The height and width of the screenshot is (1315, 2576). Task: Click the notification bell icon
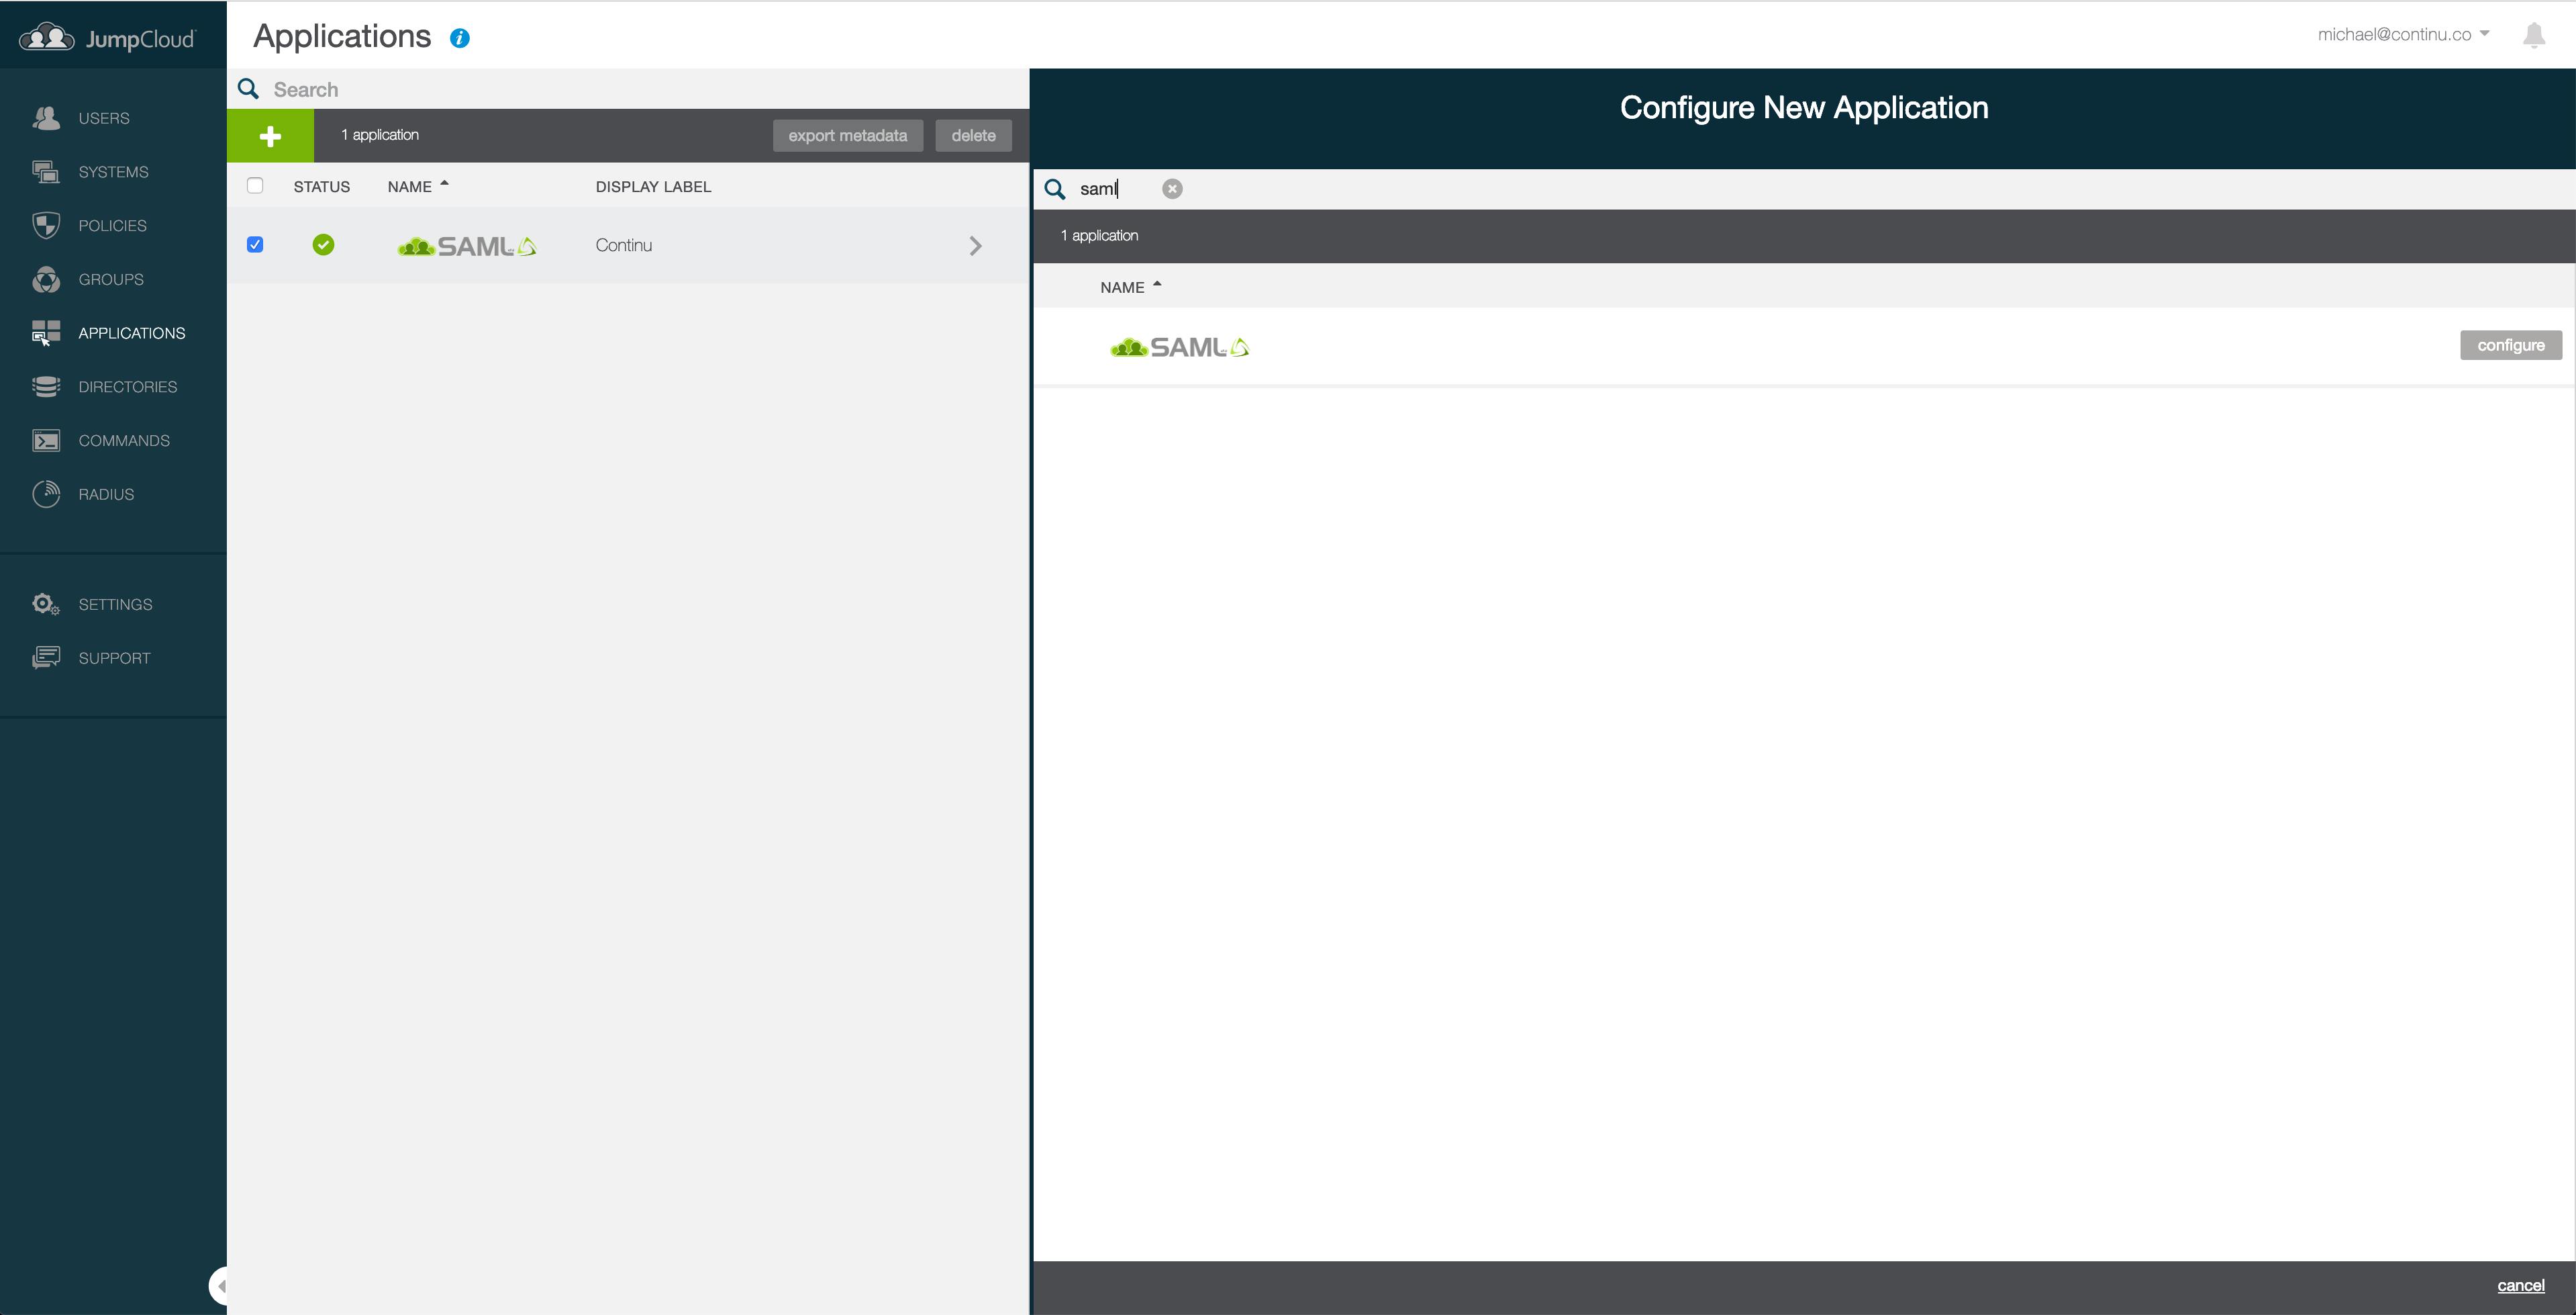tap(2534, 35)
